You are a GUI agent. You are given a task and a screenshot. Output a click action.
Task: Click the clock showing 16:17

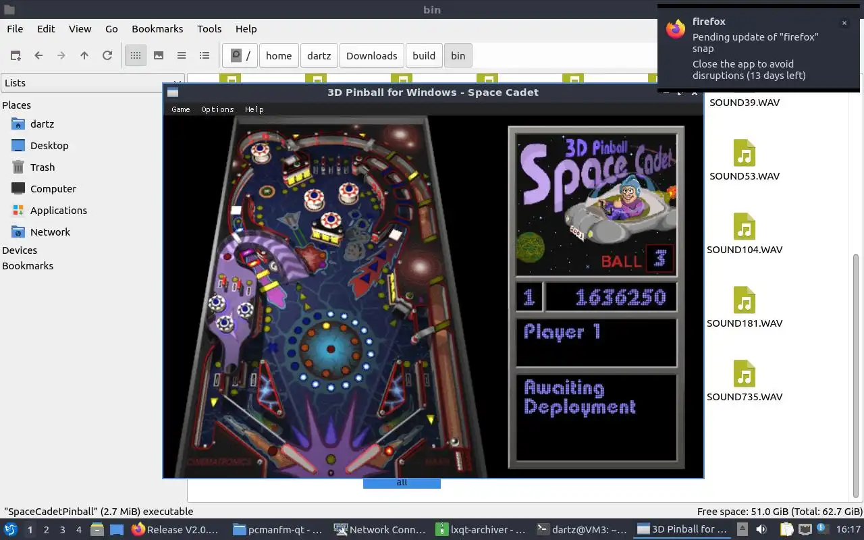click(x=848, y=530)
